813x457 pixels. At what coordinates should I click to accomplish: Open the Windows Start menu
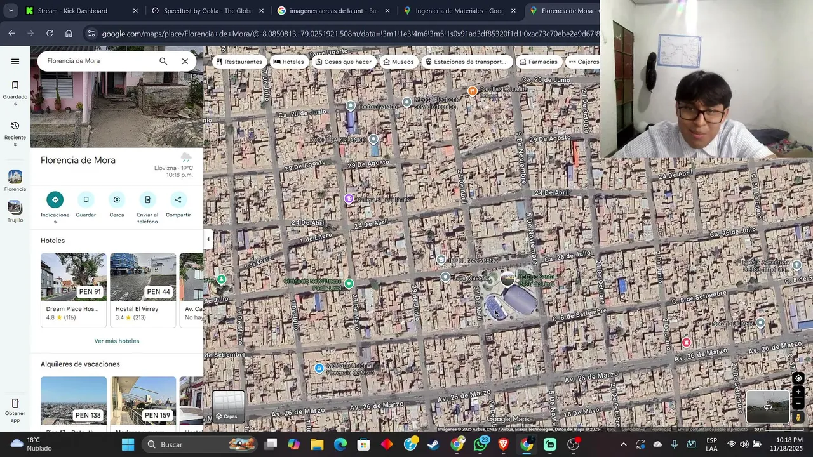click(128, 444)
